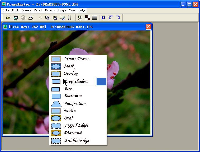Select the Drop Shadow frame option
This screenshot has height=152, width=200.
tap(76, 81)
